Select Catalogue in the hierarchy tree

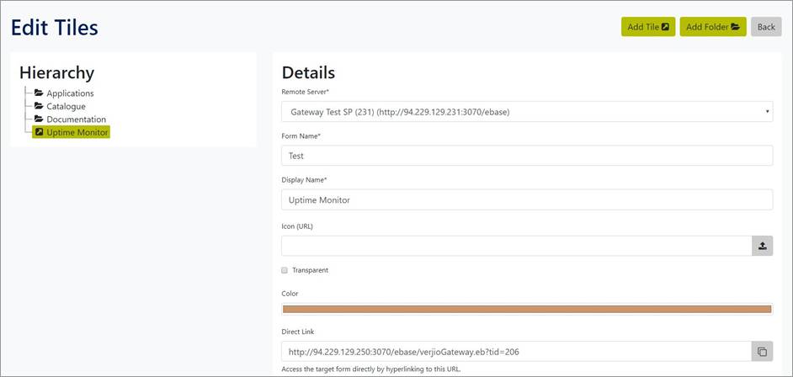[66, 107]
